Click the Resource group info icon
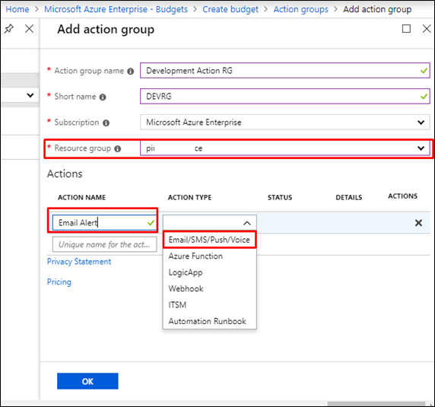This screenshot has width=435, height=407. pos(118,149)
